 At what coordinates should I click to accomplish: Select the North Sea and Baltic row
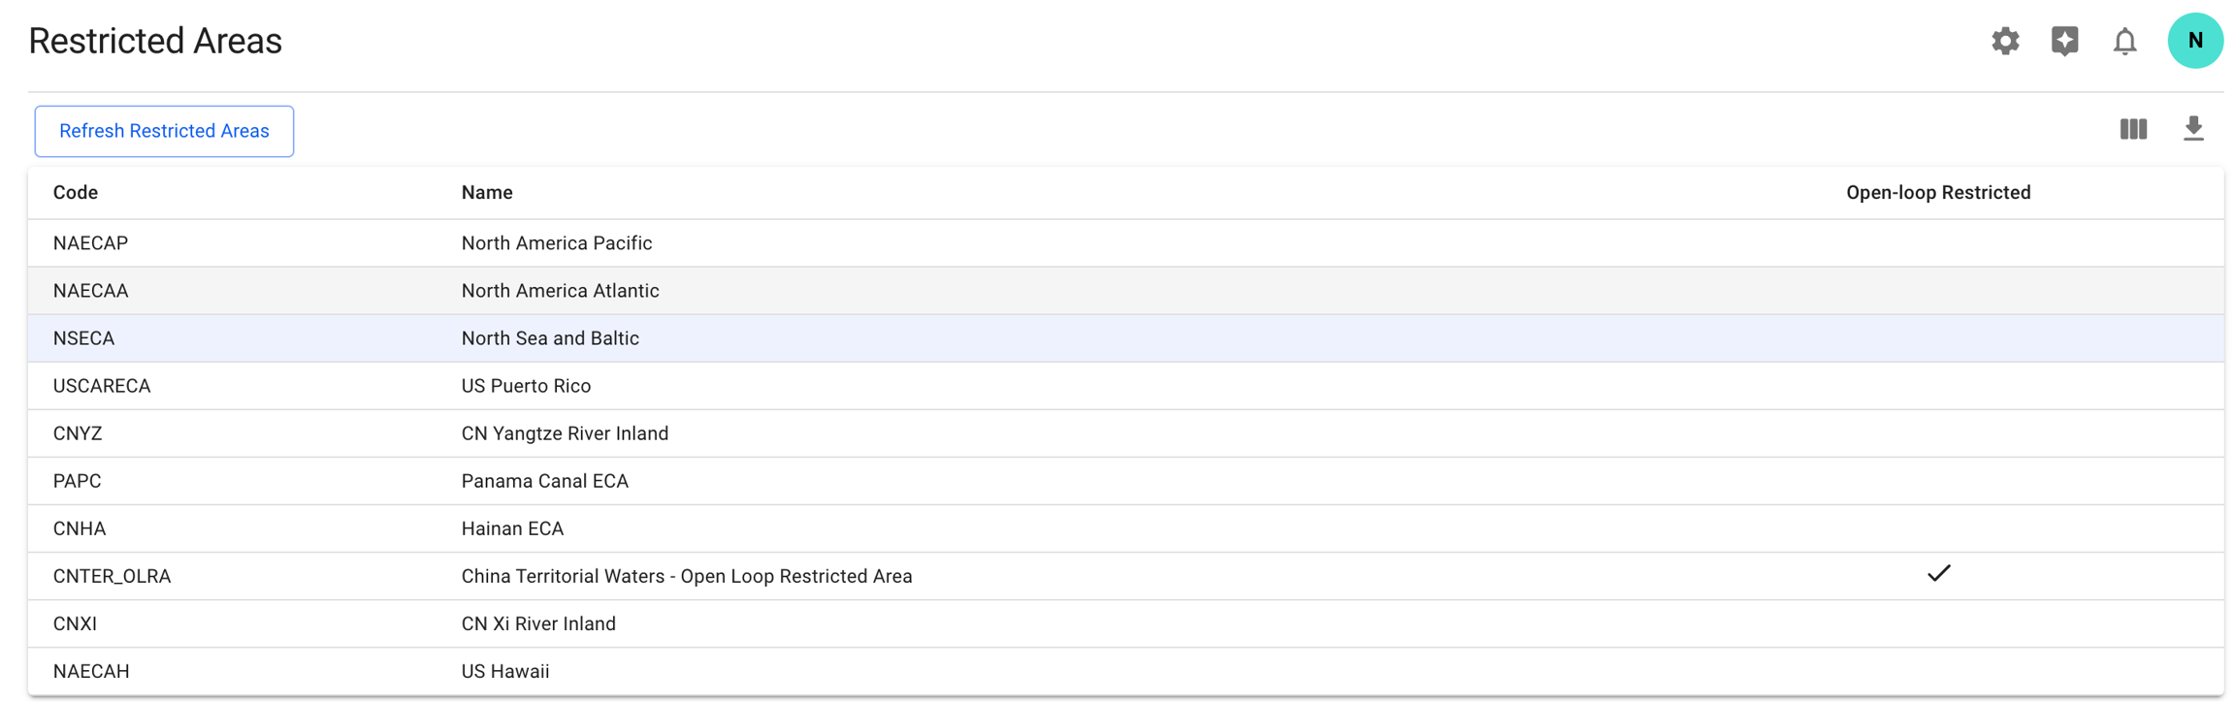click(550, 338)
